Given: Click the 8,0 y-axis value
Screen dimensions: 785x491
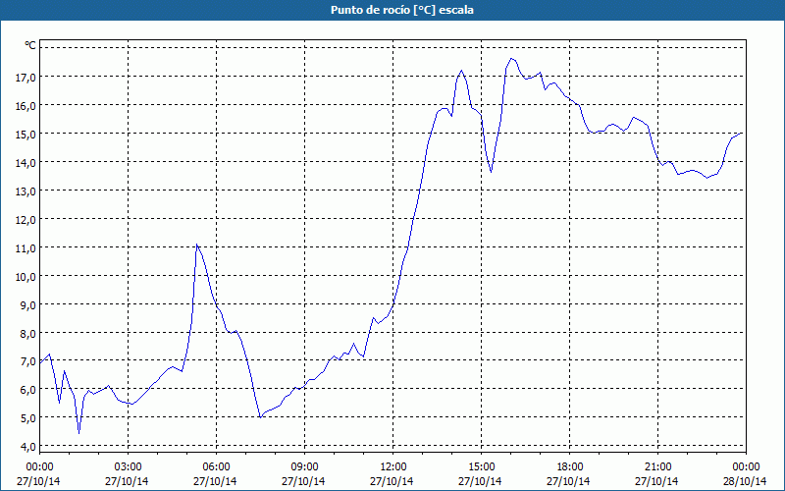Looking at the screenshot, I should (x=29, y=333).
